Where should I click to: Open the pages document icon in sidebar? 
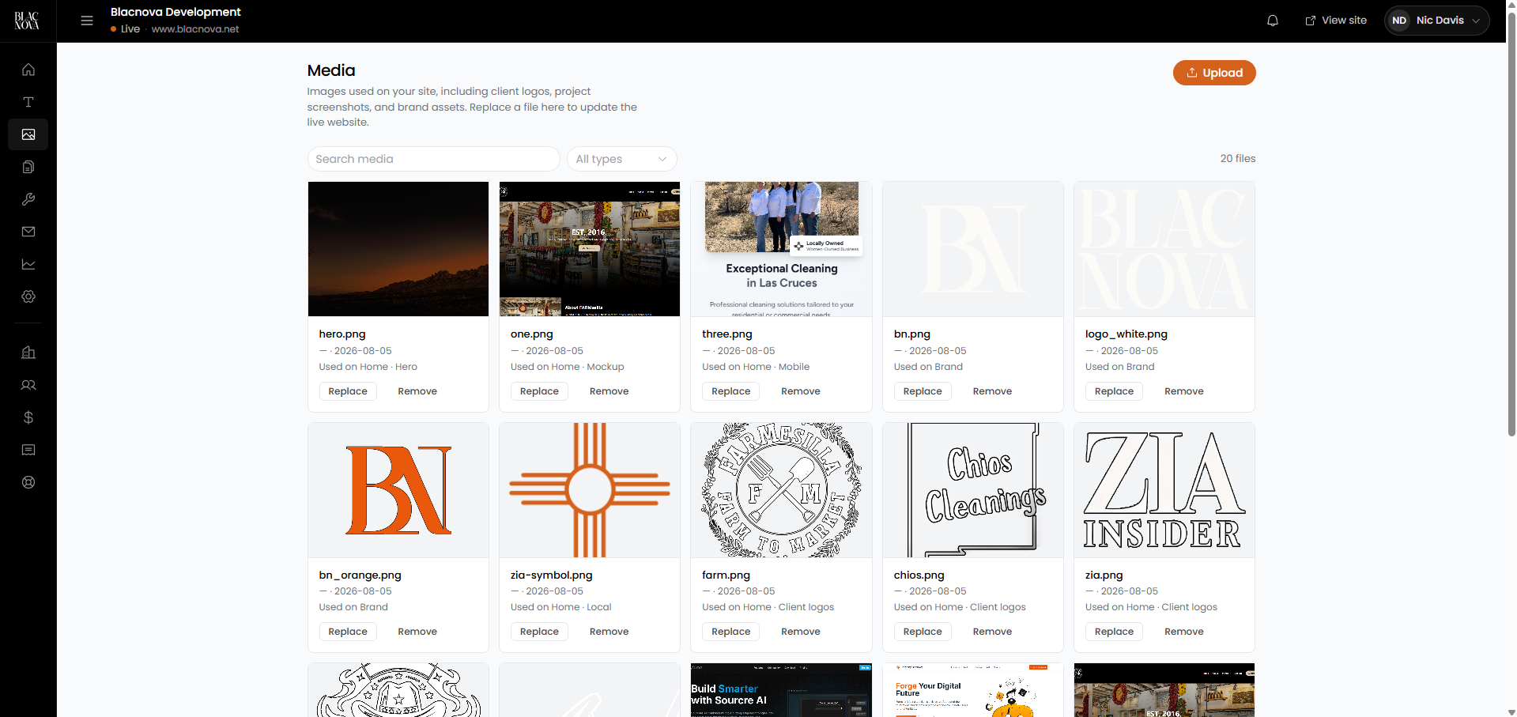pyautogui.click(x=28, y=167)
